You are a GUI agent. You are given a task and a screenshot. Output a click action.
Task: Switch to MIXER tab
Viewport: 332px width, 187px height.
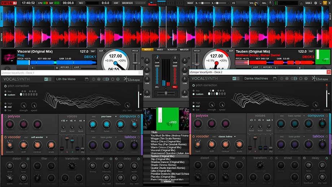(148, 49)
